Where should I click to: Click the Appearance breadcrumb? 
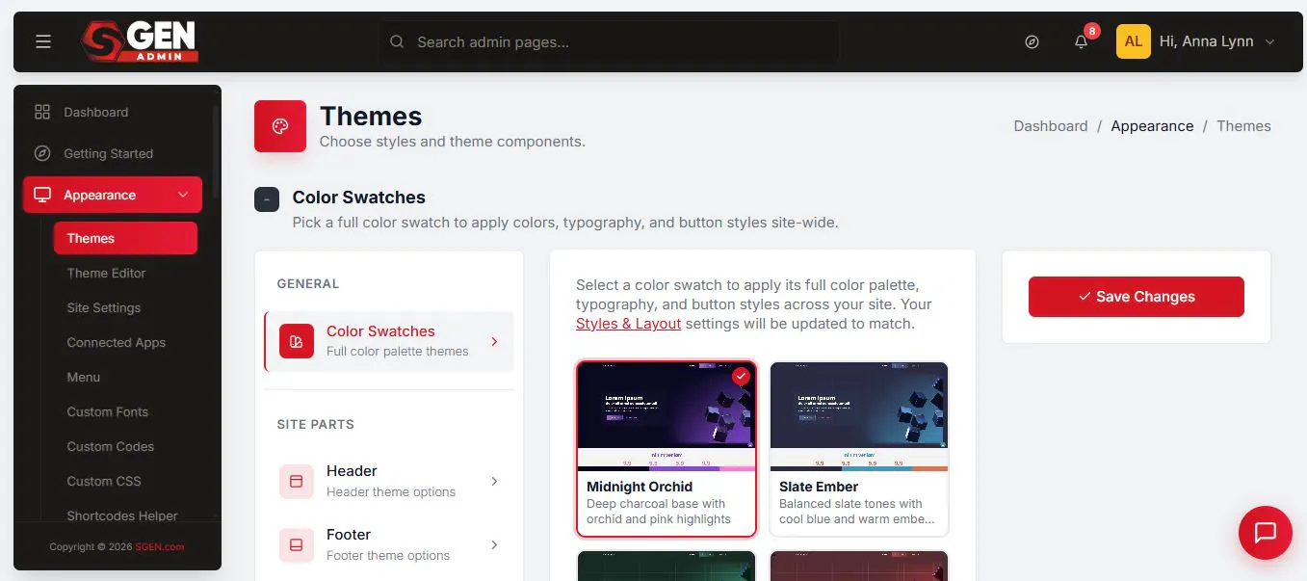(x=1152, y=126)
